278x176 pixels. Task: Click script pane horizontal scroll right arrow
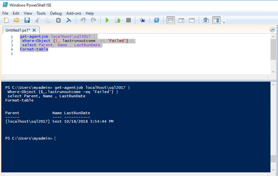(268, 77)
